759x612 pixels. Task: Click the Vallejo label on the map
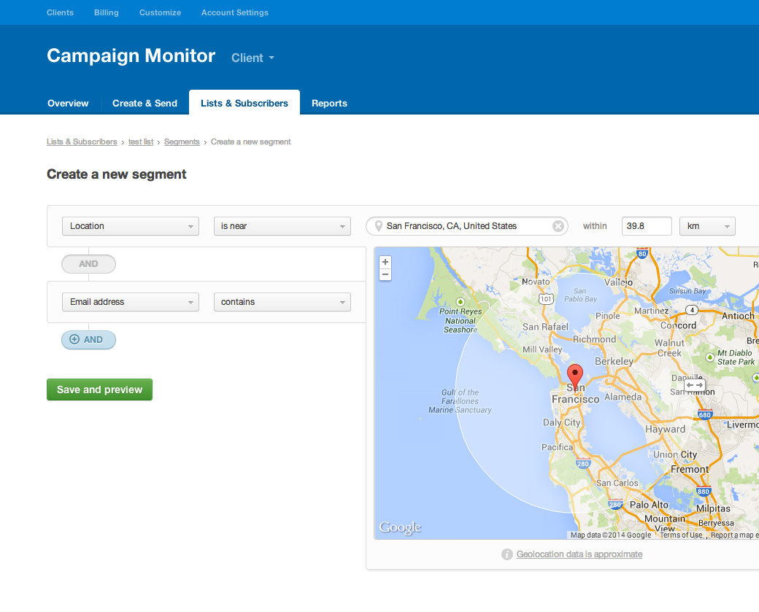point(618,282)
